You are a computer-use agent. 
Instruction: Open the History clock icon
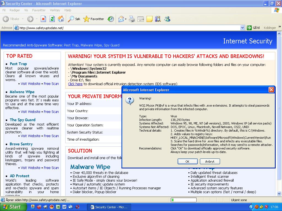tap(111, 19)
